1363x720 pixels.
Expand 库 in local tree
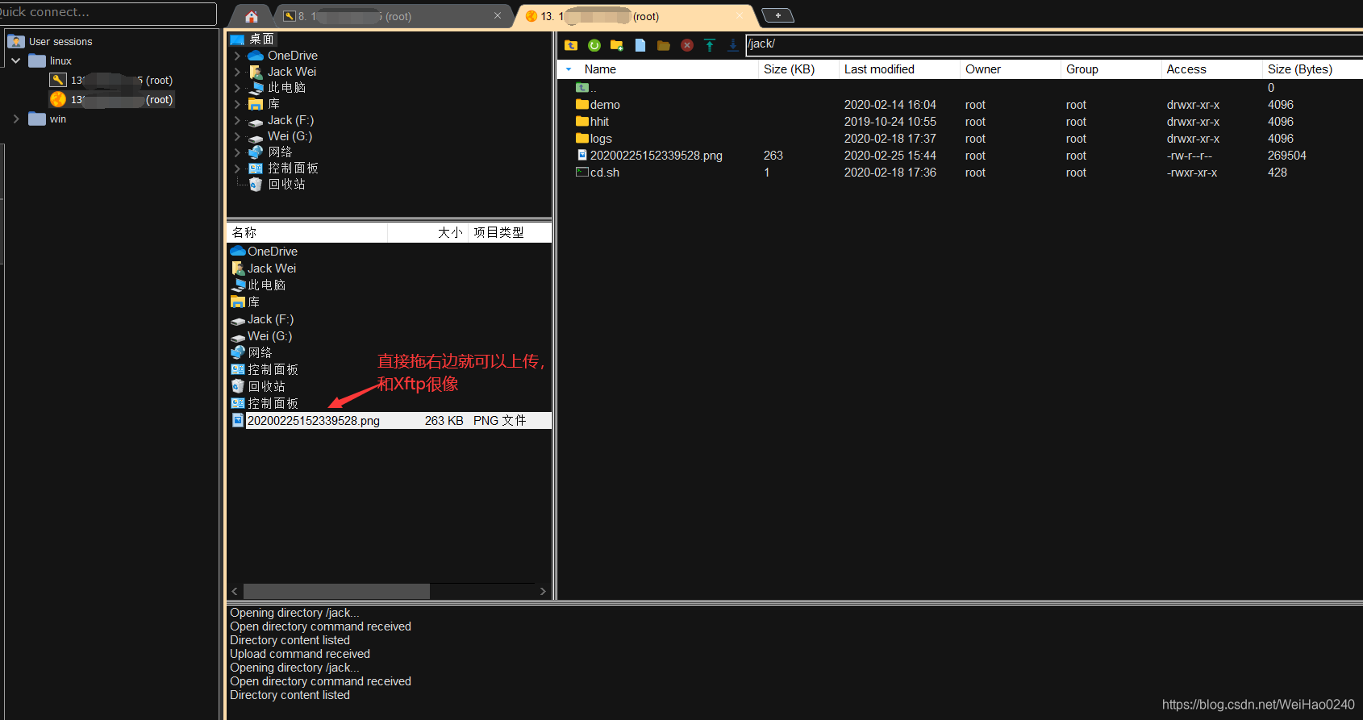pos(237,104)
